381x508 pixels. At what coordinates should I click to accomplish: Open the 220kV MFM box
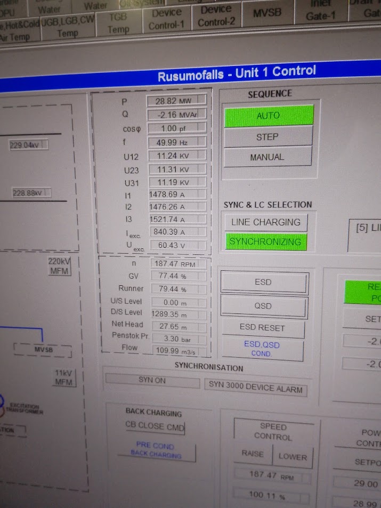tap(59, 266)
